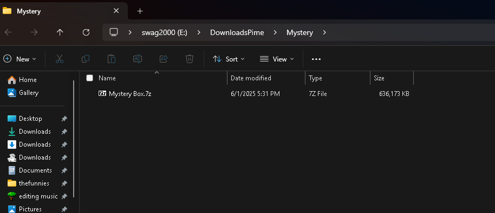Click the Rename icon in toolbar
This screenshot has width=495, height=213.
[x=138, y=59]
